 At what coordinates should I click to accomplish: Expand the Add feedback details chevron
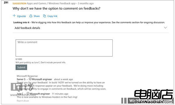165,28
